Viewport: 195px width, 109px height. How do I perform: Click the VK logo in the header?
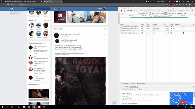[12, 9]
